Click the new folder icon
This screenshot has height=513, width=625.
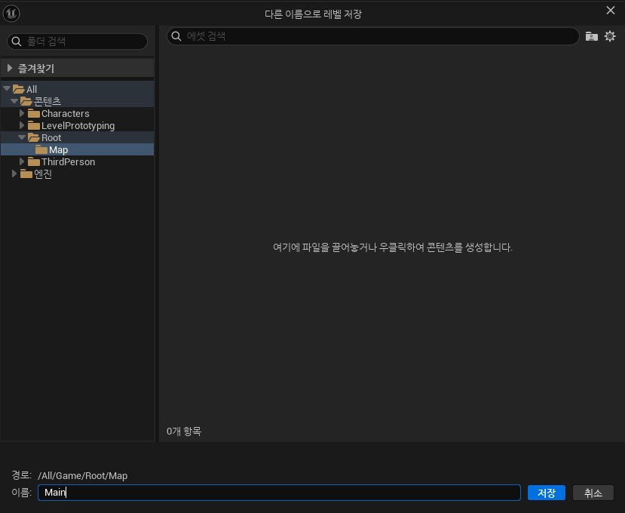click(592, 36)
